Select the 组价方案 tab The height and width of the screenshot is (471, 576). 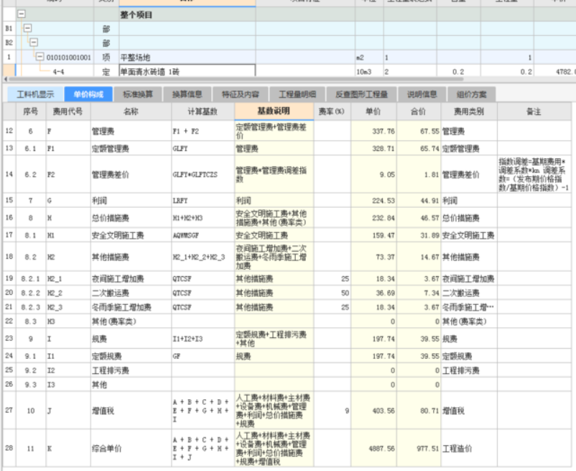tap(471, 94)
